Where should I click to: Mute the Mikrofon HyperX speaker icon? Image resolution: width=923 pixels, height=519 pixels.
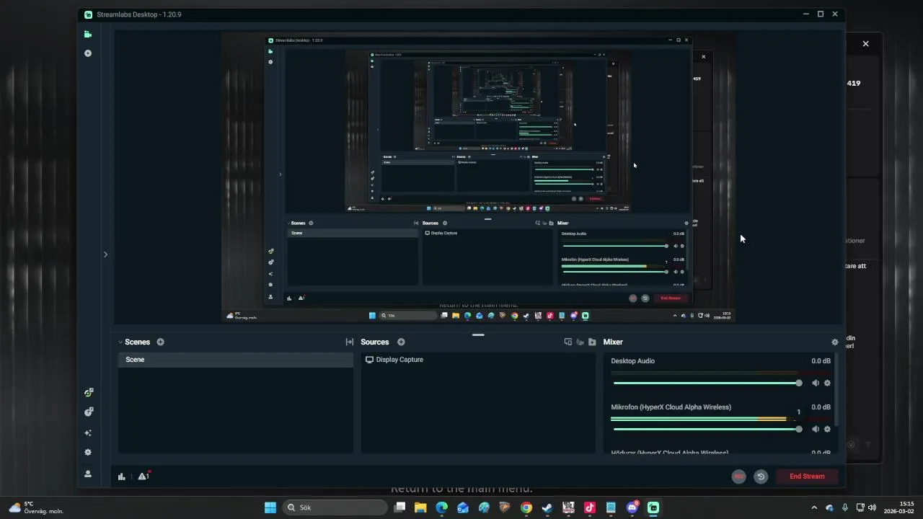click(816, 429)
